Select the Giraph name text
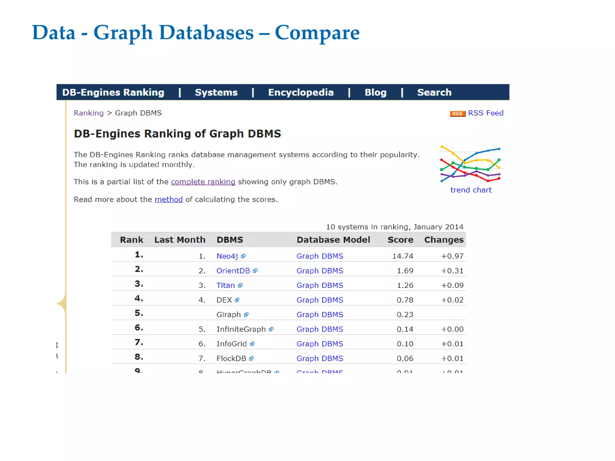The height and width of the screenshot is (461, 615). (x=229, y=315)
